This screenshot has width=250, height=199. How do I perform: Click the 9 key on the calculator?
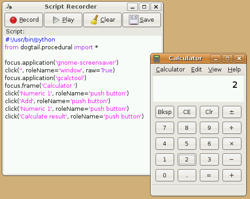click(x=209, y=128)
